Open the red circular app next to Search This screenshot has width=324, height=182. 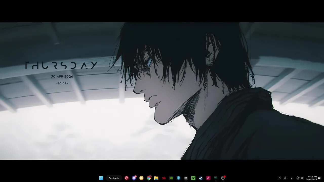(x=127, y=178)
